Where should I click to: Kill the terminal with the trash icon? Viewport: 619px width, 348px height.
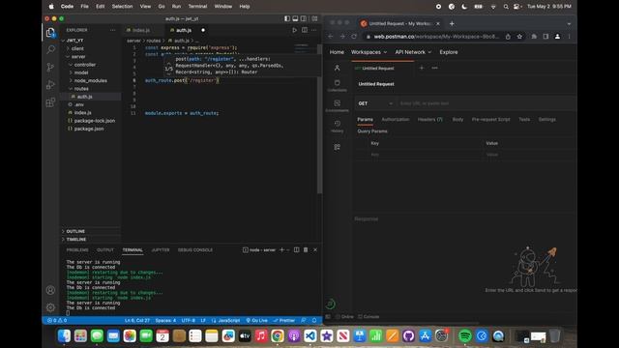tap(306, 249)
